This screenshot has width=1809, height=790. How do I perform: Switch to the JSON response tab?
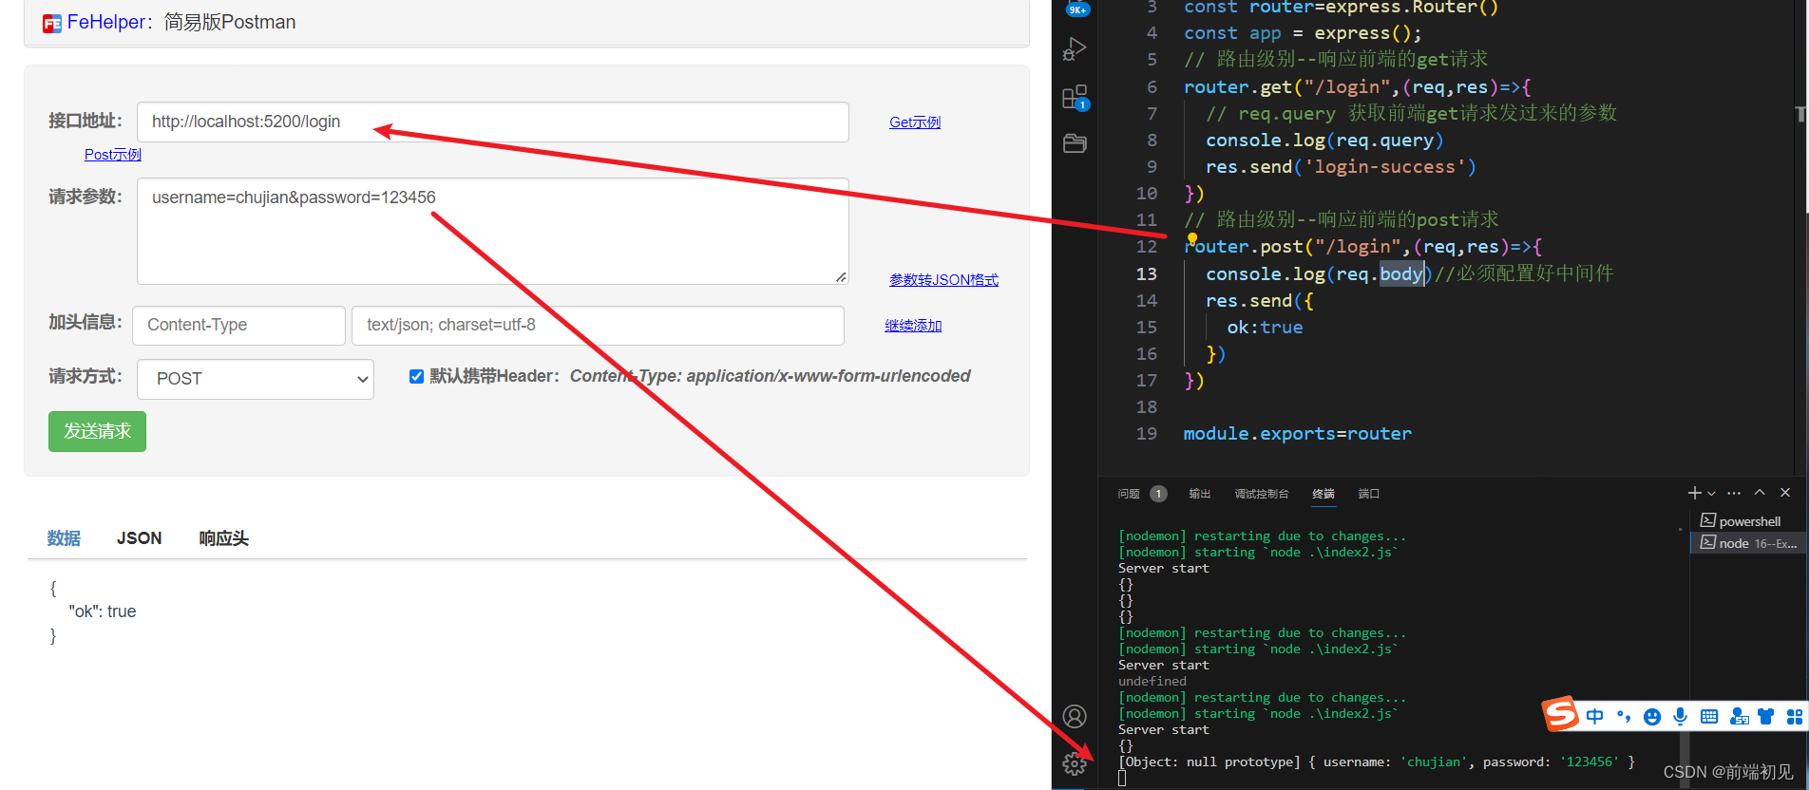pos(139,538)
